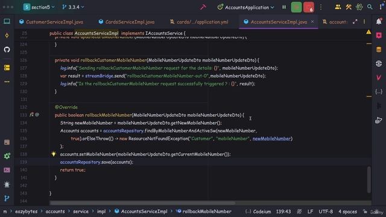This screenshot has height=217, width=386.
Task: Open IDE tools and settings icon
Action: (x=349, y=7)
